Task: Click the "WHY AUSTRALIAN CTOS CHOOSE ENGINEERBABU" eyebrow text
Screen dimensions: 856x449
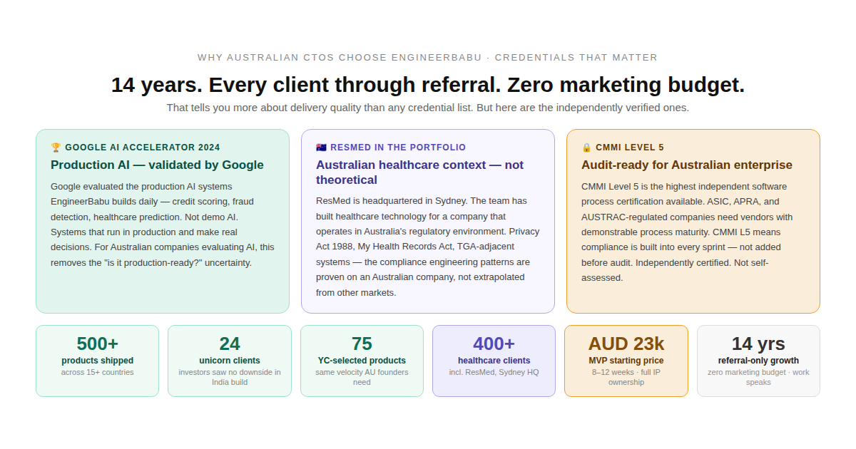Action: coord(340,57)
